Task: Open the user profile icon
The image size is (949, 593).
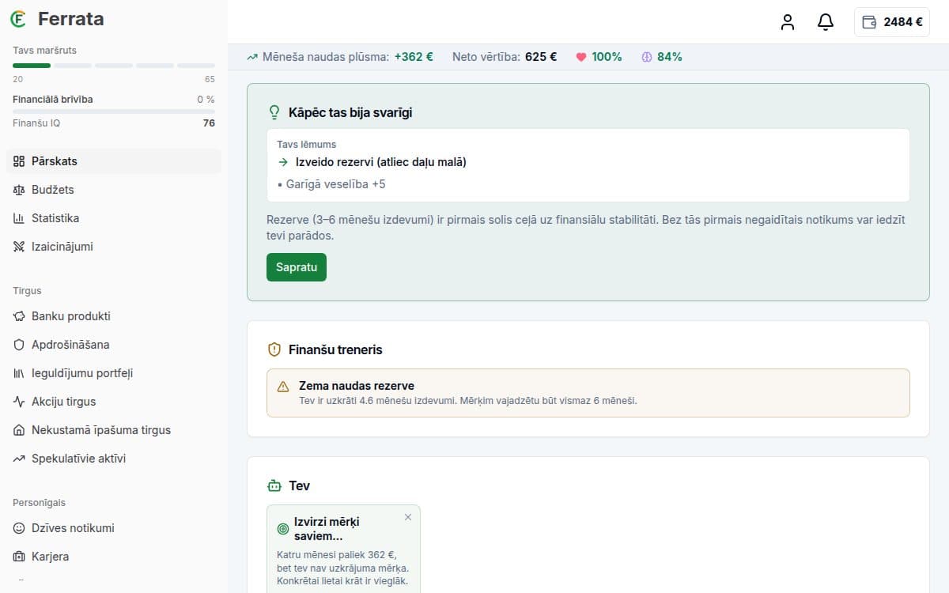Action: (x=787, y=22)
